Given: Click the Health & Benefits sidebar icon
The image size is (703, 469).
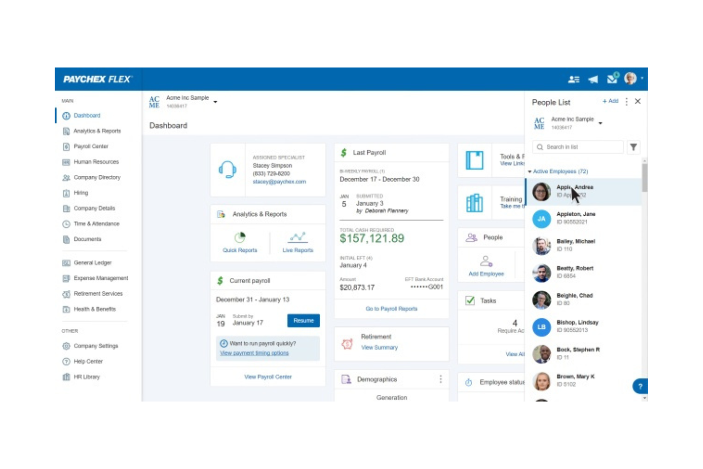Looking at the screenshot, I should [66, 309].
